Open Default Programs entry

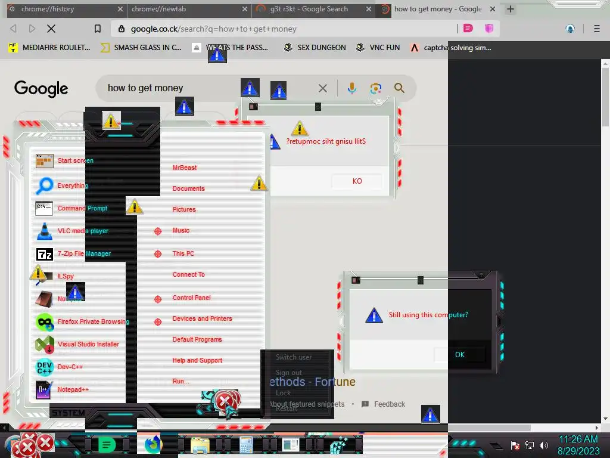pyautogui.click(x=197, y=339)
